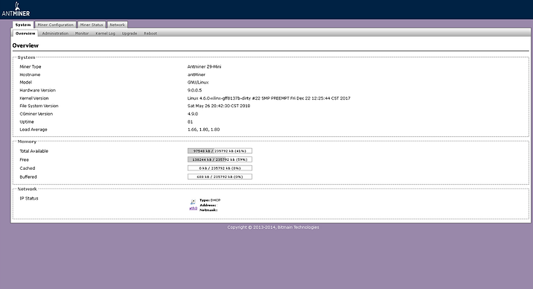The height and width of the screenshot is (289, 533).
Task: Click the Antminer logo in header
Action: [16, 9]
